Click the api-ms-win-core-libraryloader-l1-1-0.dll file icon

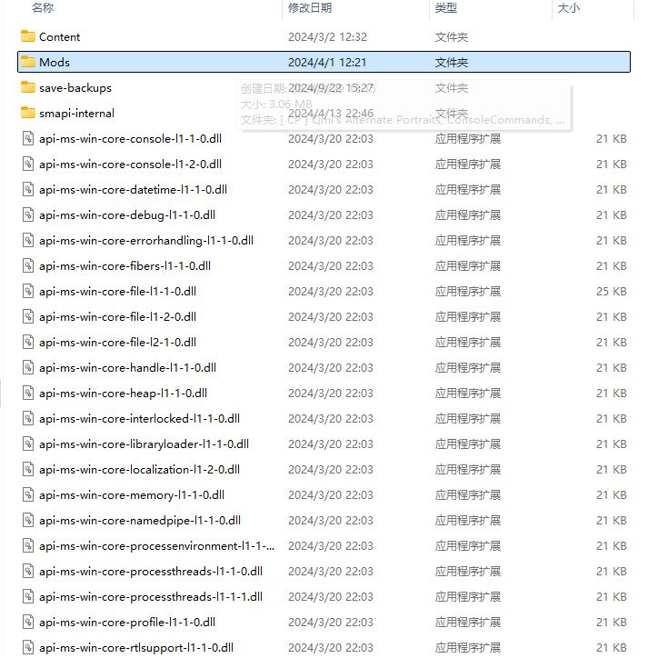point(28,444)
